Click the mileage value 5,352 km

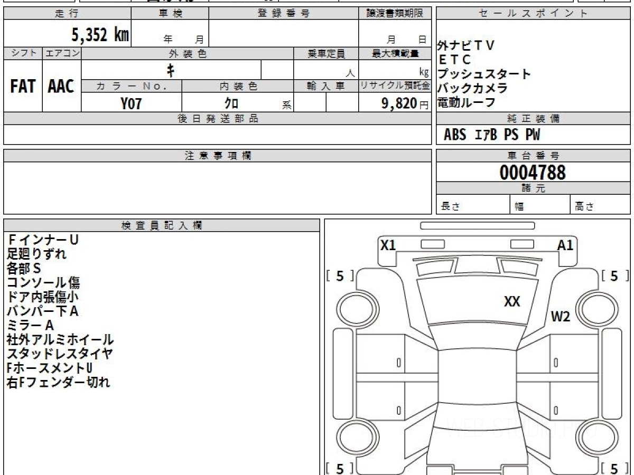pyautogui.click(x=100, y=35)
